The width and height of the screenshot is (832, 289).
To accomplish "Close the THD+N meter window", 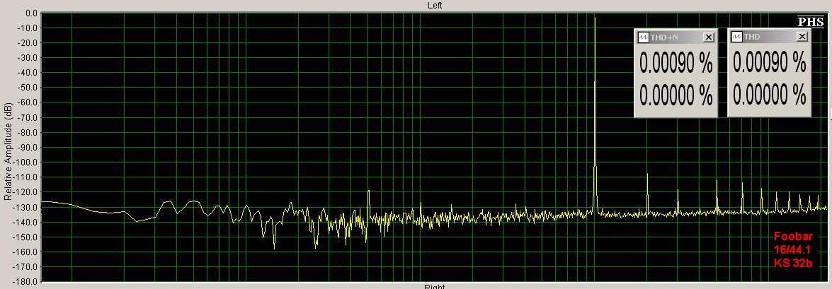I will pyautogui.click(x=708, y=37).
